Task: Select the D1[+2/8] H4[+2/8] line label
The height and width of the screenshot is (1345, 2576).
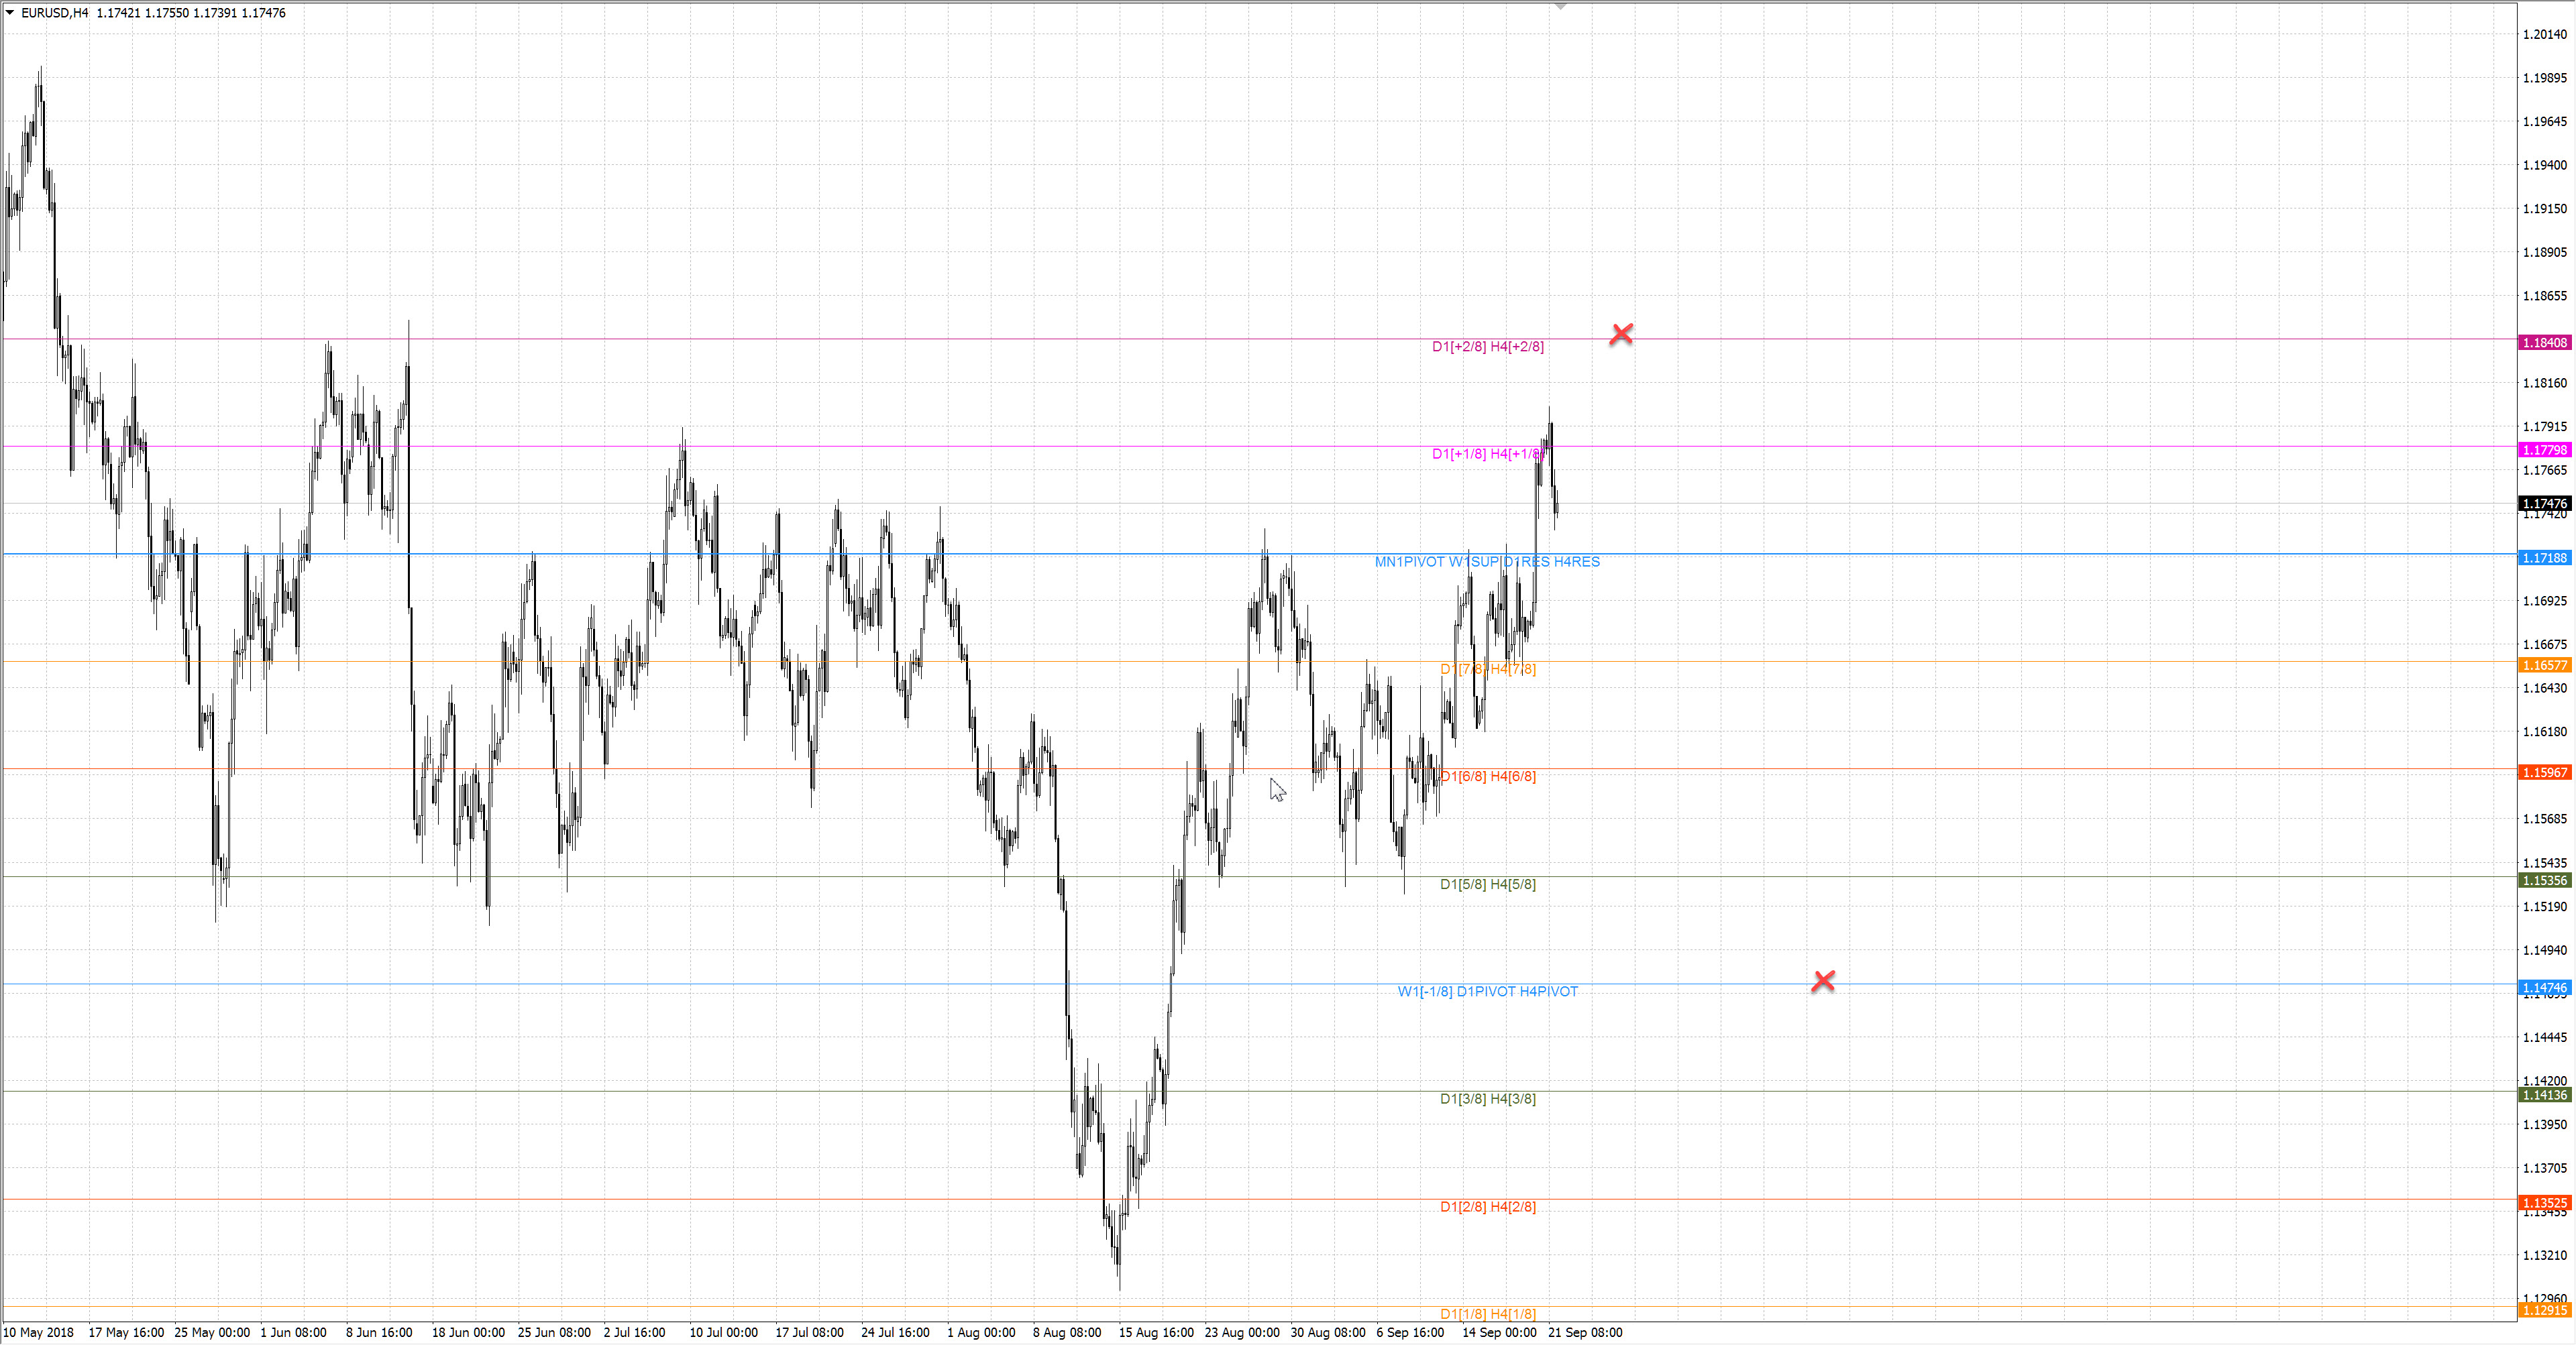Action: pyautogui.click(x=1487, y=347)
